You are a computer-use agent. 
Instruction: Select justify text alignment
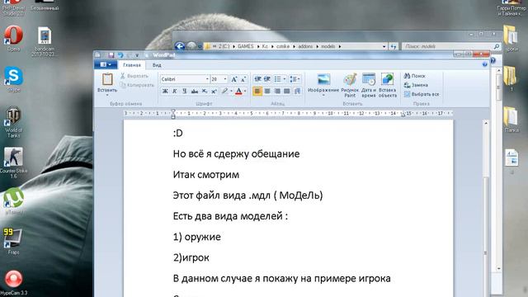286,91
